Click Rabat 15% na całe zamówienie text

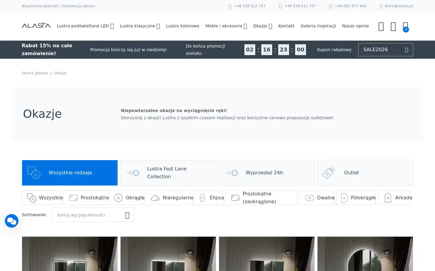click(47, 50)
